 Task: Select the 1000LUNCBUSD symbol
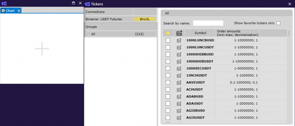(x=200, y=40)
